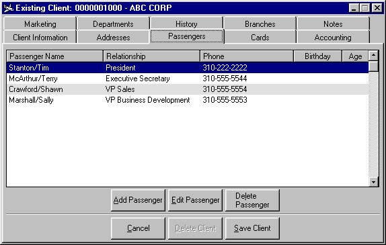Open the Notes tab
This screenshot has height=245, width=386.
tap(333, 23)
